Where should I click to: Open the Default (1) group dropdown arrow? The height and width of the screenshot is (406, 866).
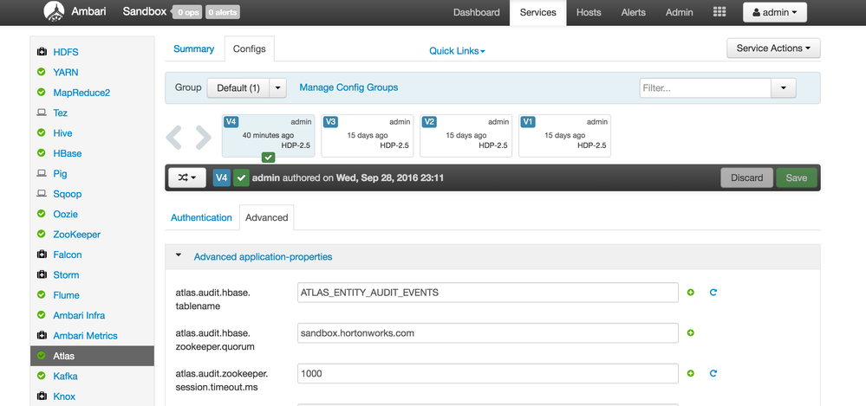click(277, 87)
